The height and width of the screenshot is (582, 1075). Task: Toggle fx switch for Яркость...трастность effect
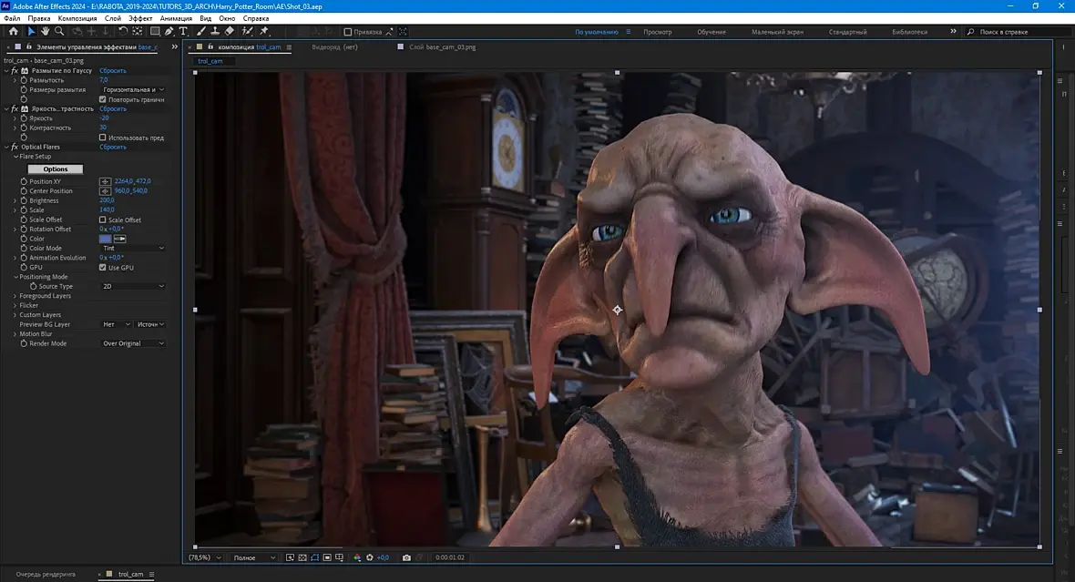tap(15, 109)
